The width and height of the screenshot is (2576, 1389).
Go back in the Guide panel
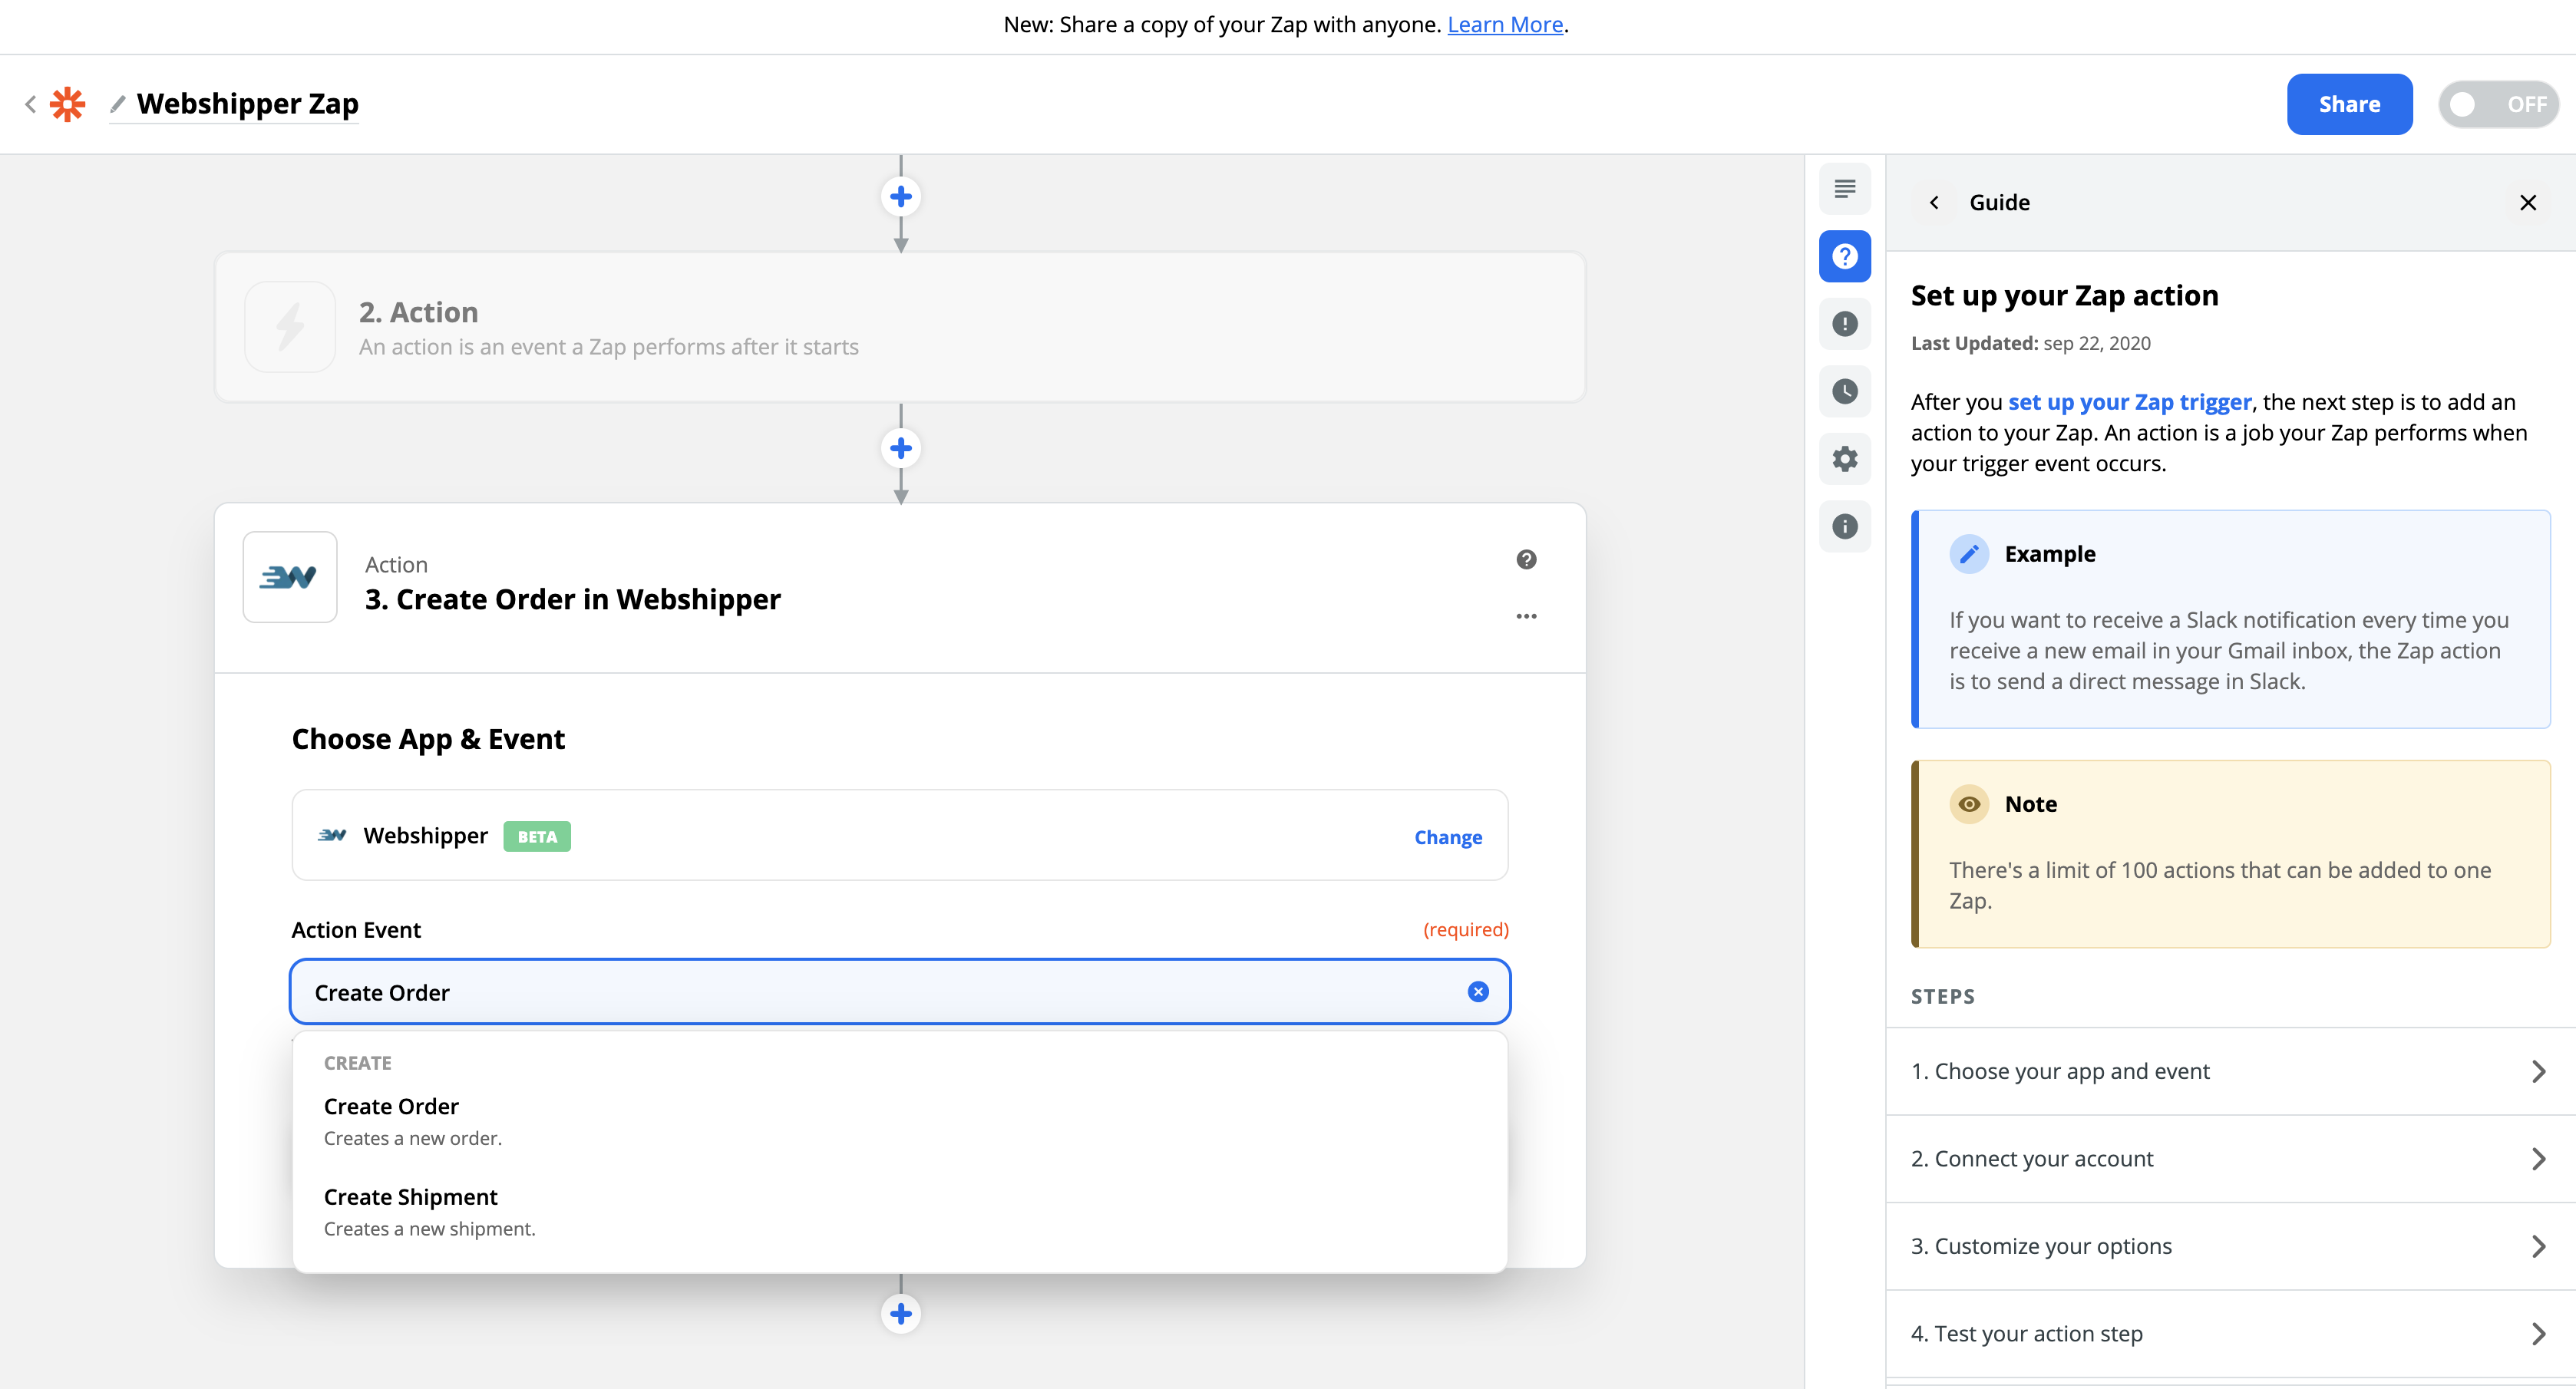coord(1935,202)
